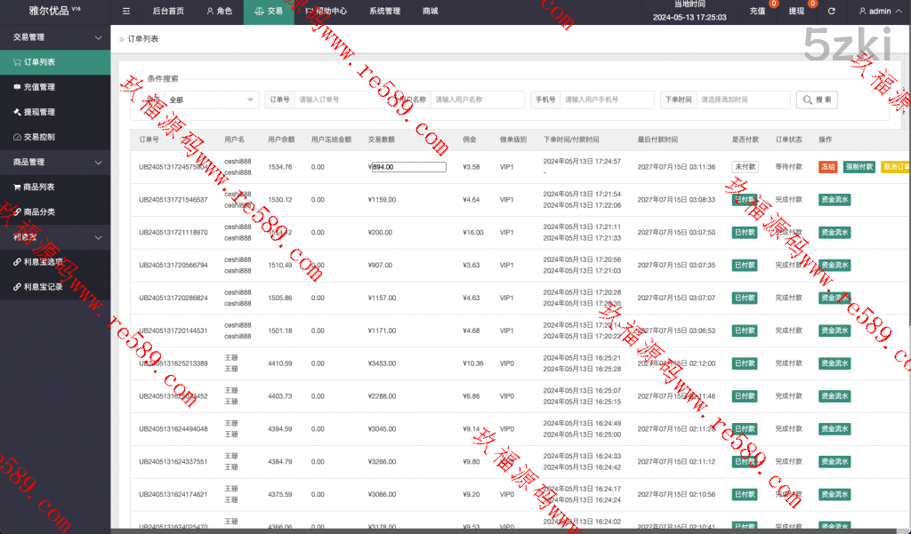Switch to the 角色 top menu

coord(219,12)
